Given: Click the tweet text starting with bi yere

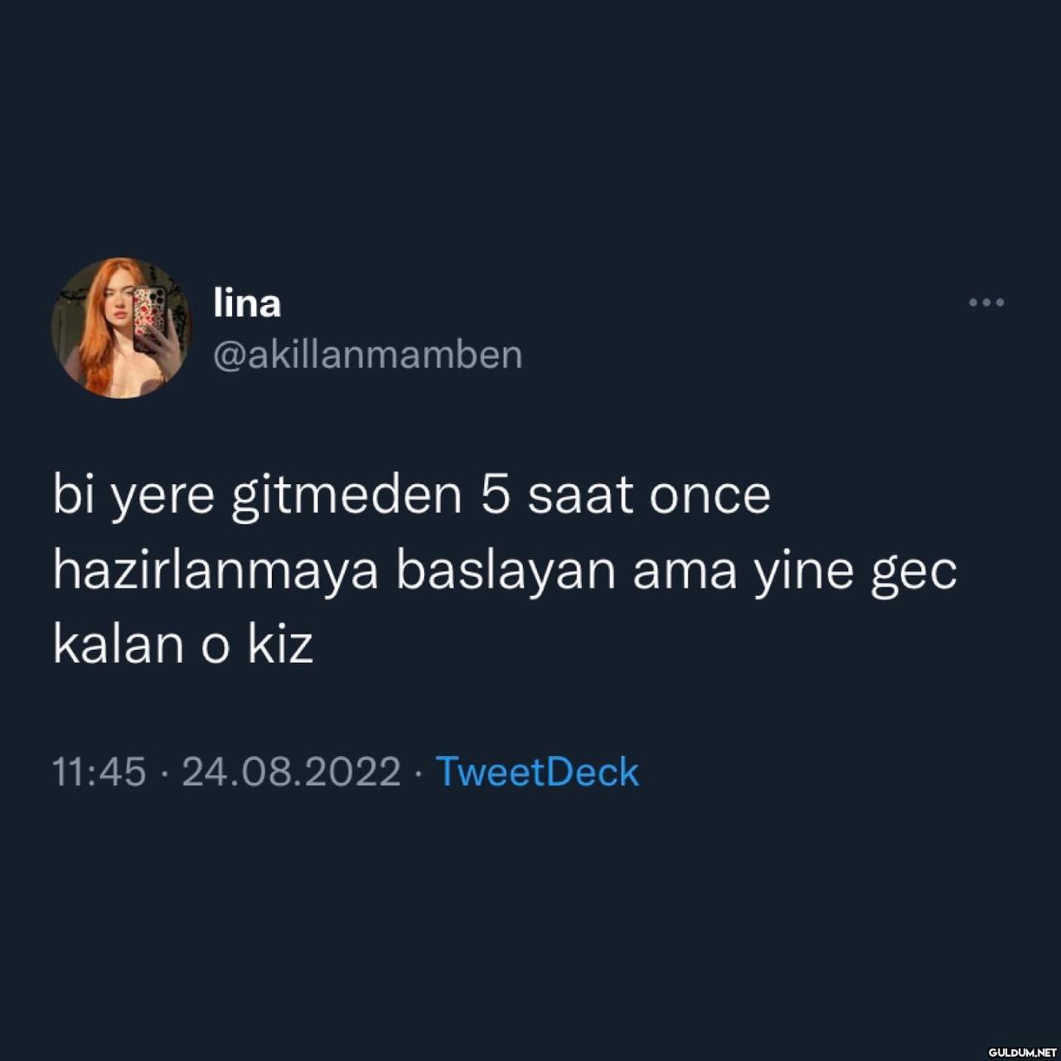Looking at the screenshot, I should (505, 569).
